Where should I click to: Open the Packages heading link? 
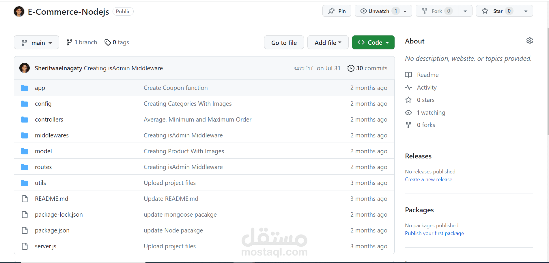point(419,210)
